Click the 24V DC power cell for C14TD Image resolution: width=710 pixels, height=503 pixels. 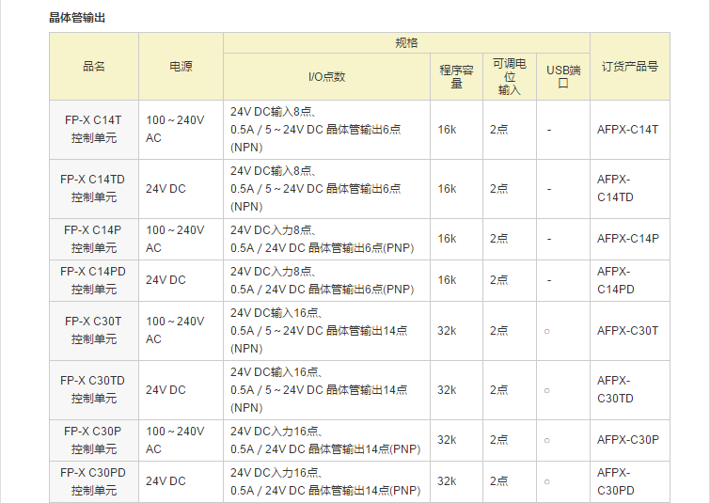click(181, 189)
